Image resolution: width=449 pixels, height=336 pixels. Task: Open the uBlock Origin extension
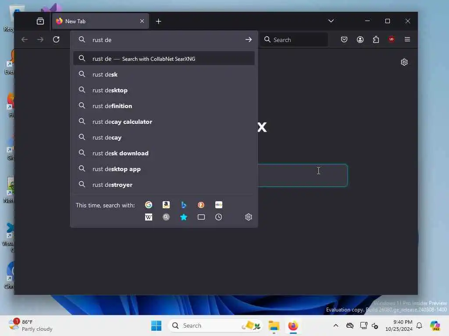(392, 39)
